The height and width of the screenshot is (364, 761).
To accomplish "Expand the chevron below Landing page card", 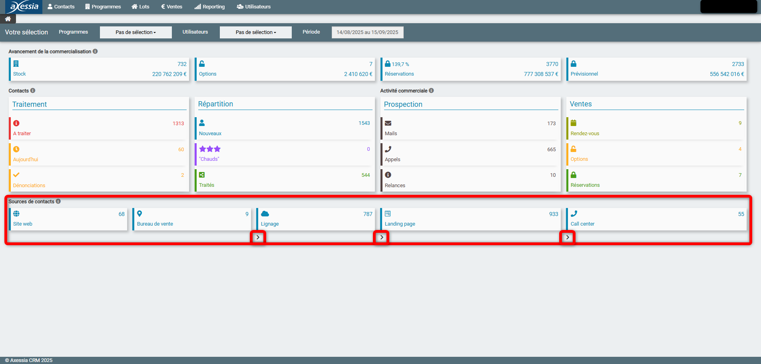I will (568, 237).
